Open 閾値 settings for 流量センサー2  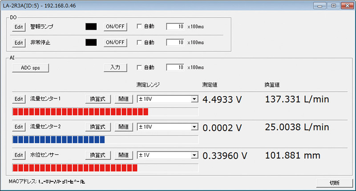coord(124,127)
